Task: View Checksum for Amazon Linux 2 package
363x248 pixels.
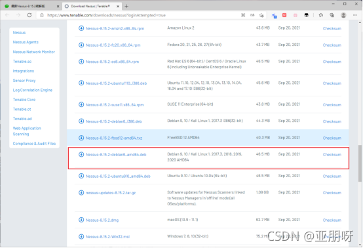Action: [x=332, y=28]
